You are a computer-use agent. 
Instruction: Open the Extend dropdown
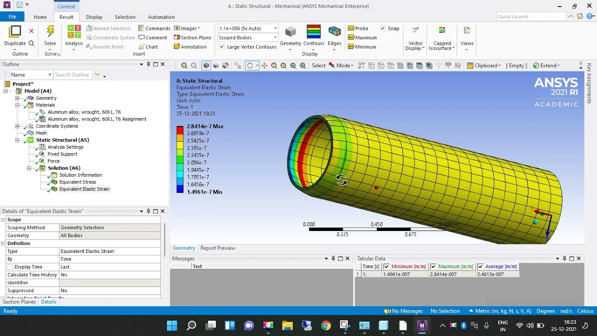[546, 66]
